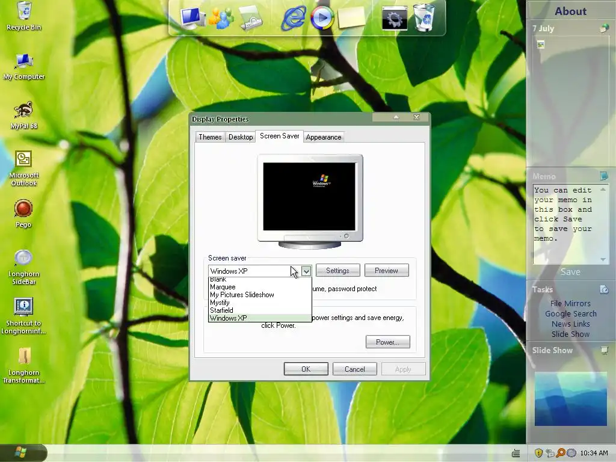
Task: Click the Memo panel header icon
Action: pyautogui.click(x=604, y=176)
